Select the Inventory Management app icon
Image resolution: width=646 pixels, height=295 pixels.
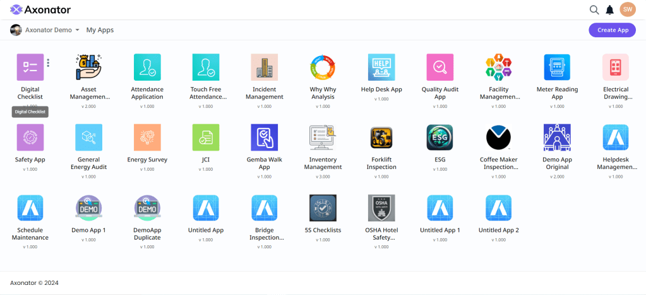tap(323, 137)
